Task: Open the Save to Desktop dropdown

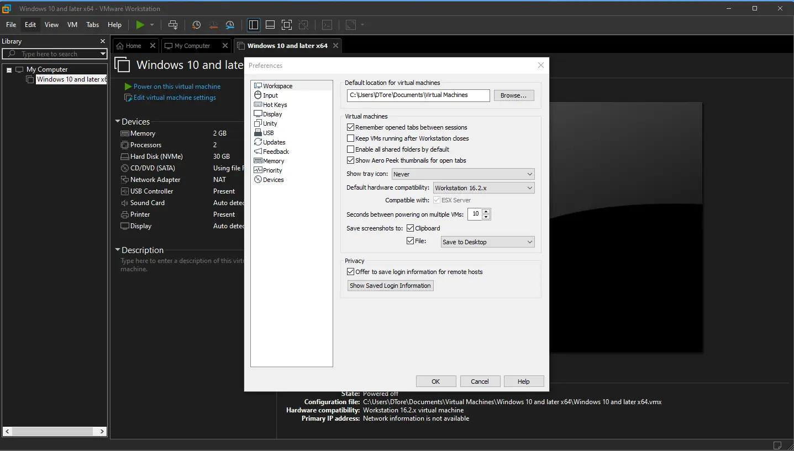Action: tap(488, 242)
